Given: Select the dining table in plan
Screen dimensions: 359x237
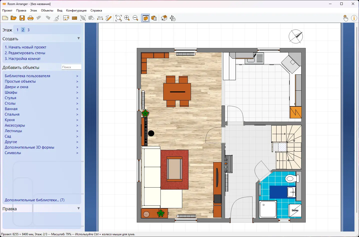Looking at the screenshot, I should 177,92.
